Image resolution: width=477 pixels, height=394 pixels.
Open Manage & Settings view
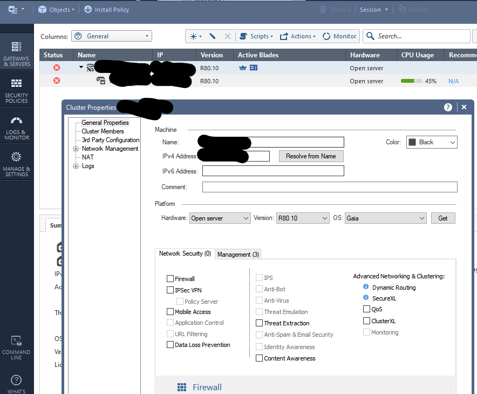(17, 164)
